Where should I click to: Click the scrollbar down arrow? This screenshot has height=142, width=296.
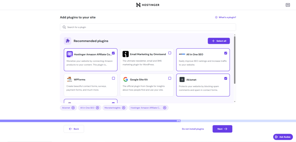pos(235,102)
